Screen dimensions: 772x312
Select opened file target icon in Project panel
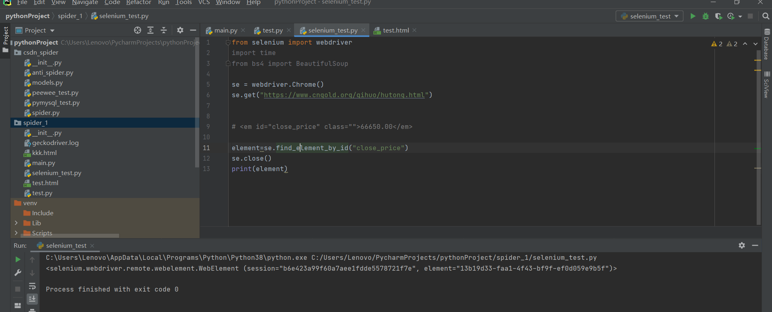[138, 30]
